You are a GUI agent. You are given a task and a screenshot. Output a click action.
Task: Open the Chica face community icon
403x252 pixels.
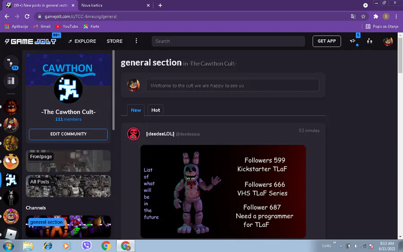(x=11, y=162)
